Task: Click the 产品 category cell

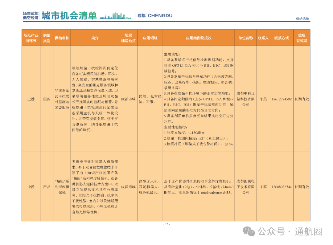Action: pos(47,187)
